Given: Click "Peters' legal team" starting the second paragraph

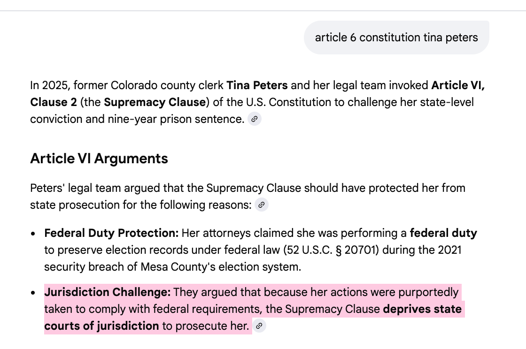Looking at the screenshot, I should 76,188.
